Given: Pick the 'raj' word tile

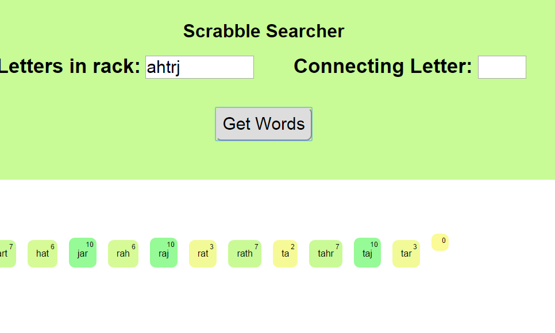Looking at the screenshot, I should (164, 253).
